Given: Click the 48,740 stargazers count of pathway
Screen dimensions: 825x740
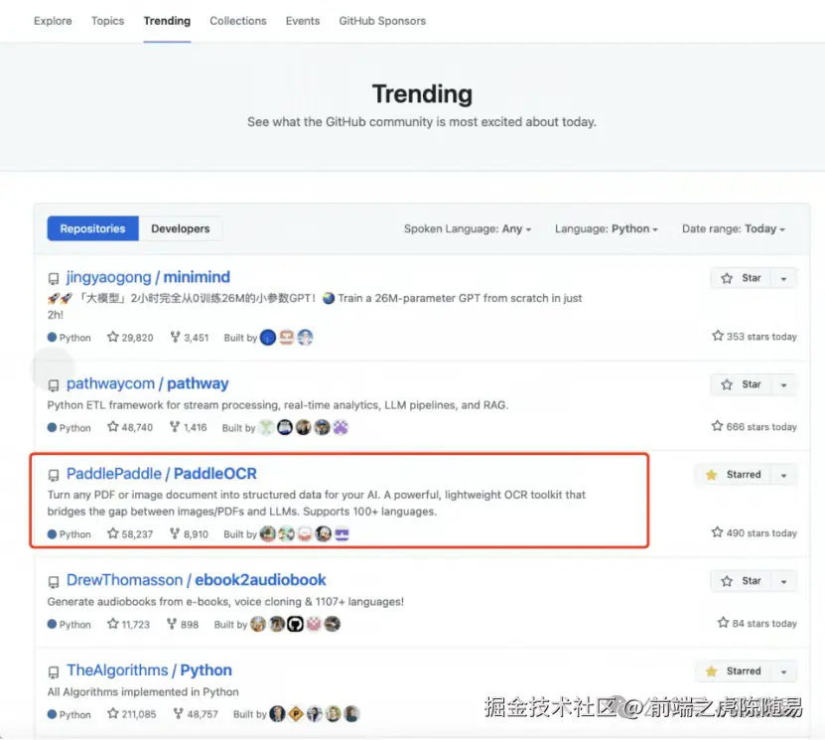Looking at the screenshot, I should click(130, 427).
